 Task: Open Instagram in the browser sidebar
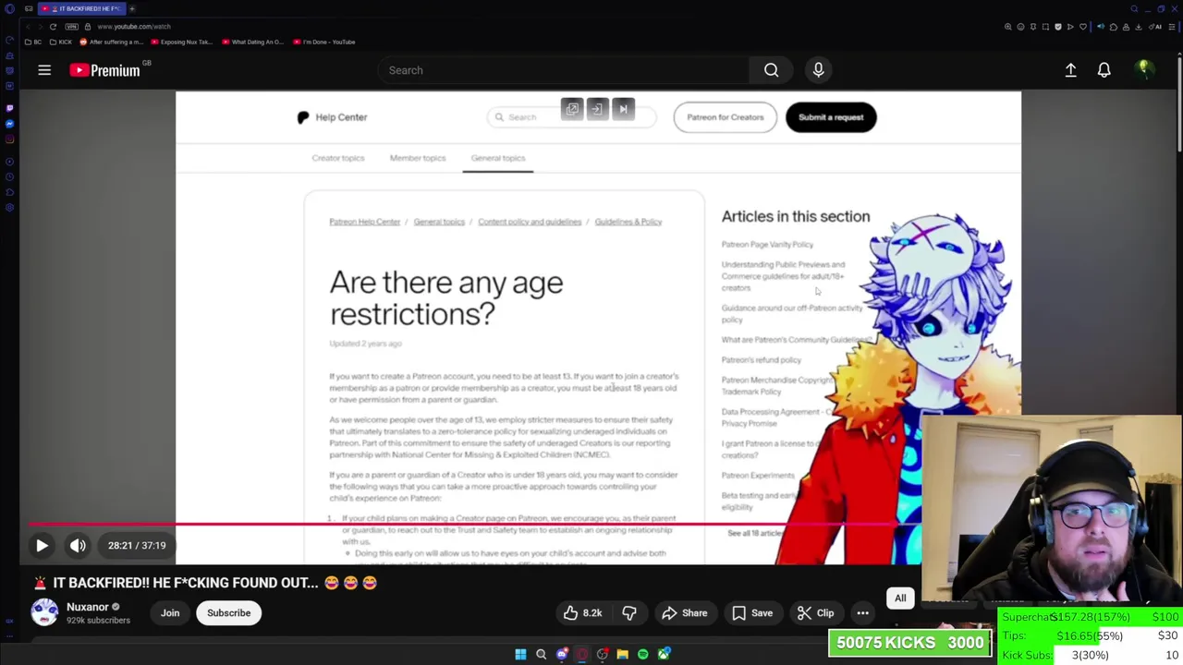click(x=9, y=139)
